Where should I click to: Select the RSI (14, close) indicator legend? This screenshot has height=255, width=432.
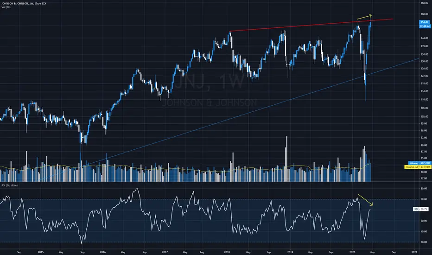click(x=10, y=185)
